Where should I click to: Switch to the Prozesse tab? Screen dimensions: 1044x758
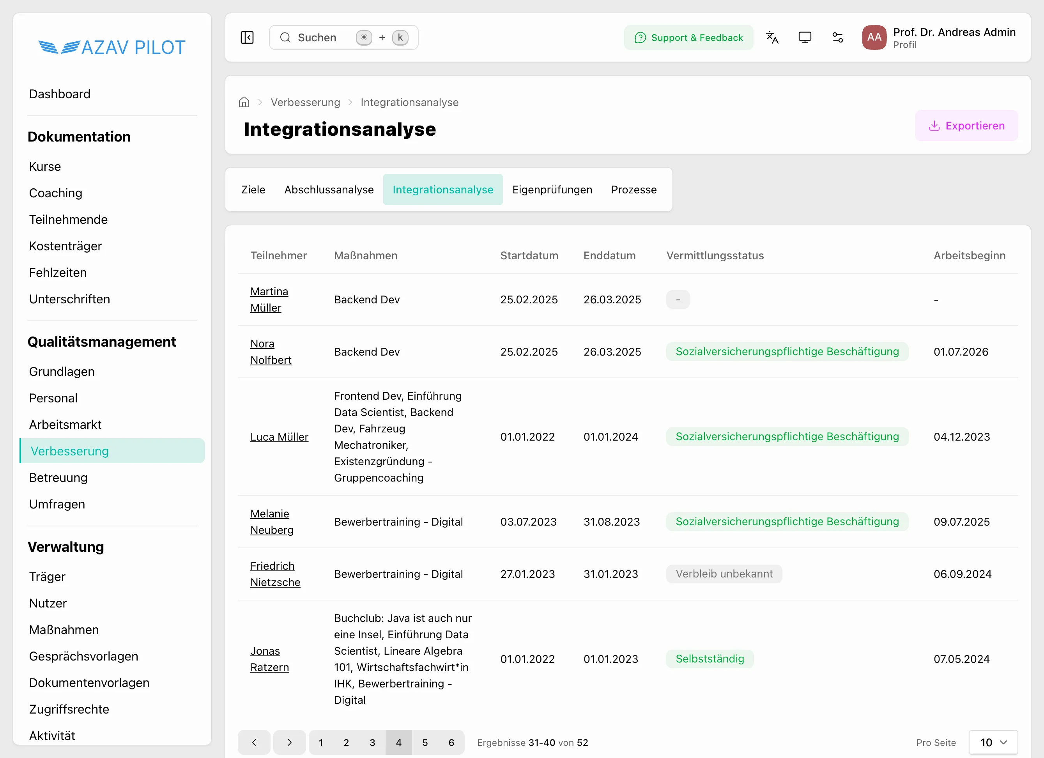point(634,190)
